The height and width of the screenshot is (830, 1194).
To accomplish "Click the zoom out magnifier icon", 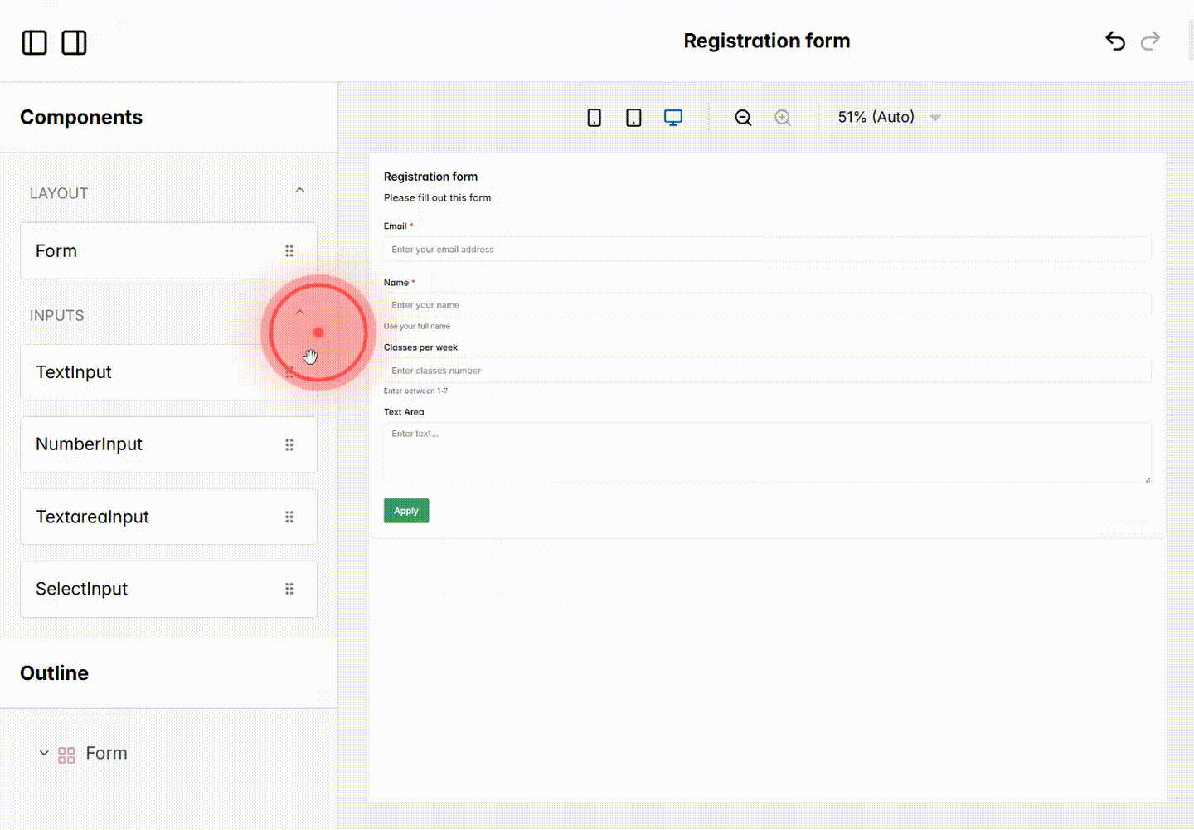I will (743, 117).
